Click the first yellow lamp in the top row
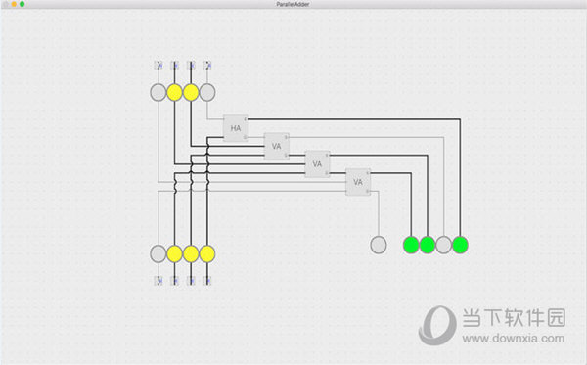This screenshot has height=365, width=587. (x=174, y=92)
